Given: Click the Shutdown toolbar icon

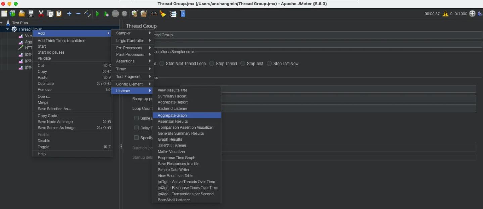Looking at the screenshot, I should coord(124,14).
